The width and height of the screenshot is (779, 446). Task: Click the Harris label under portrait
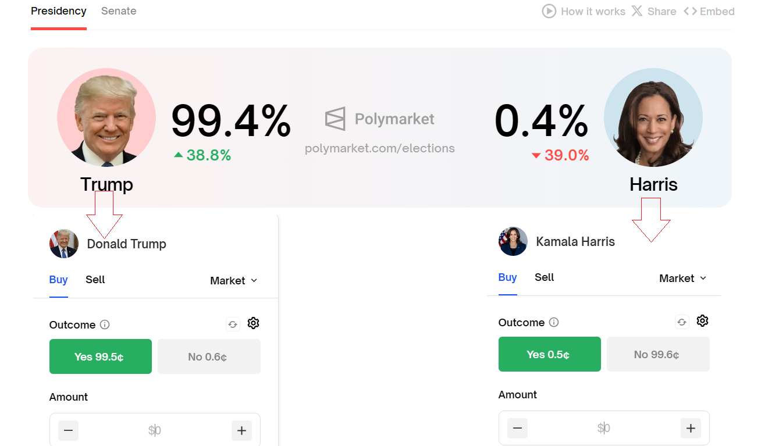click(x=653, y=184)
